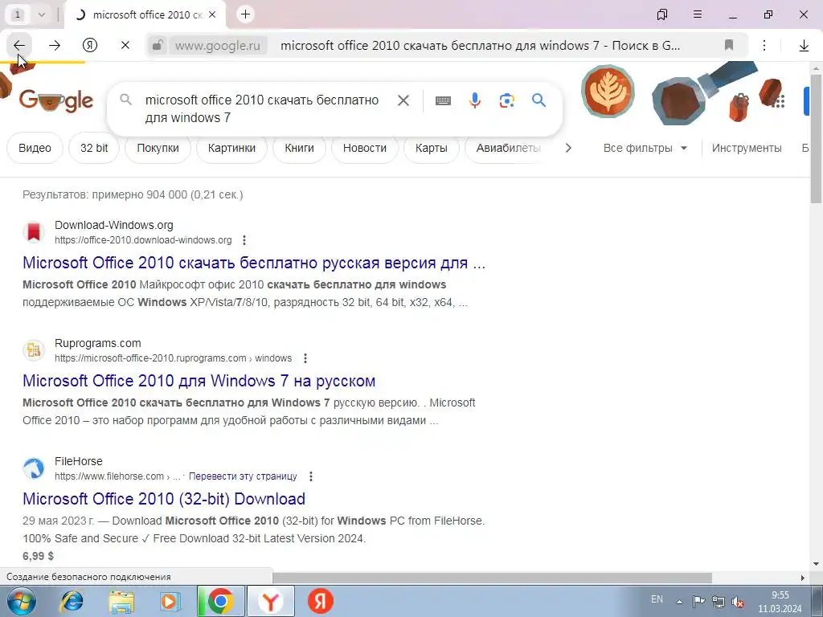Submit search with blue magnifier icon

(x=538, y=100)
